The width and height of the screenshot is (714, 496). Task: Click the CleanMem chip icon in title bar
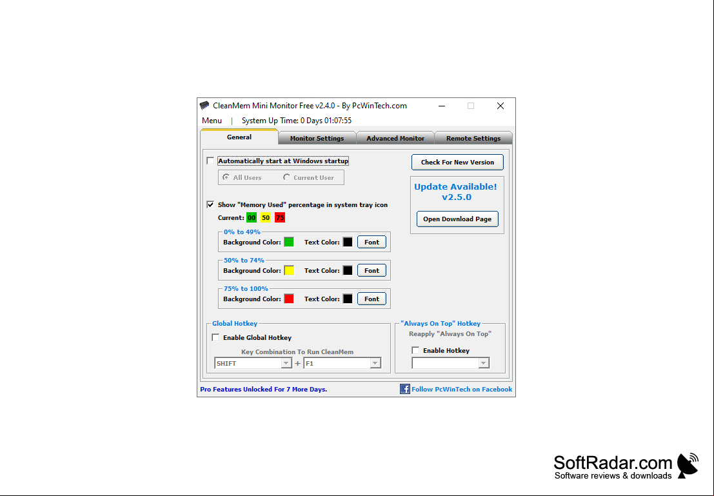pos(204,106)
